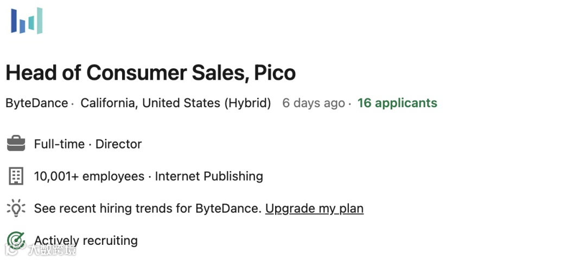Click the 16 applicants count
Viewport: 586px width, 260px height.
click(x=397, y=103)
